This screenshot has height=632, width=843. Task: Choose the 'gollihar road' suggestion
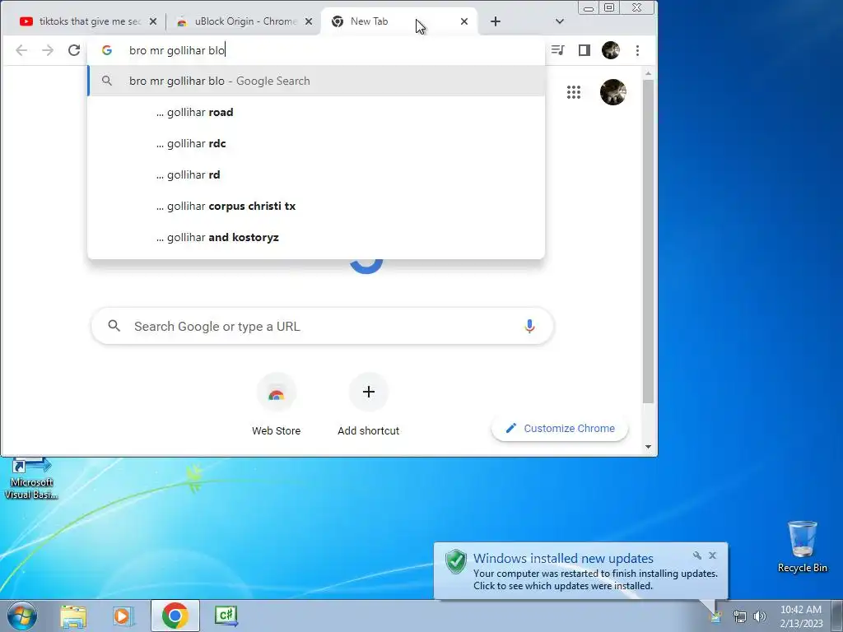pos(316,112)
